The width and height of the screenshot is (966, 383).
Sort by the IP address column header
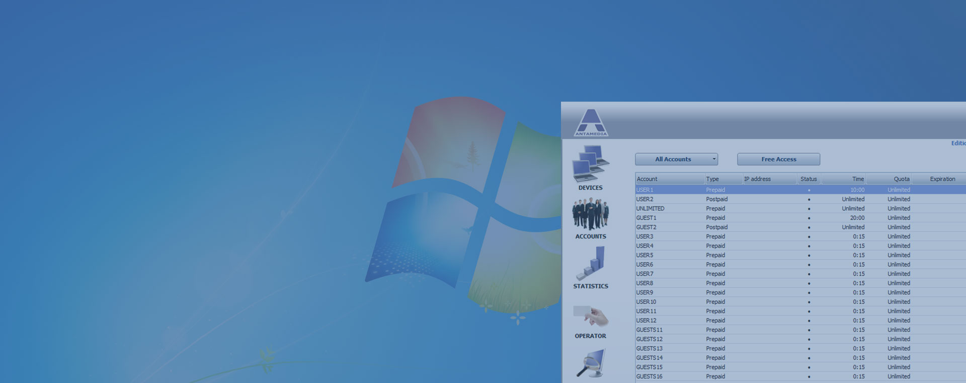[x=769, y=179]
